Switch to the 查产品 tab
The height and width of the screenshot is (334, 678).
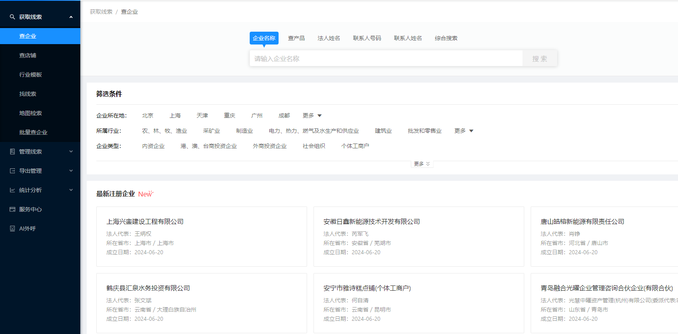click(296, 38)
